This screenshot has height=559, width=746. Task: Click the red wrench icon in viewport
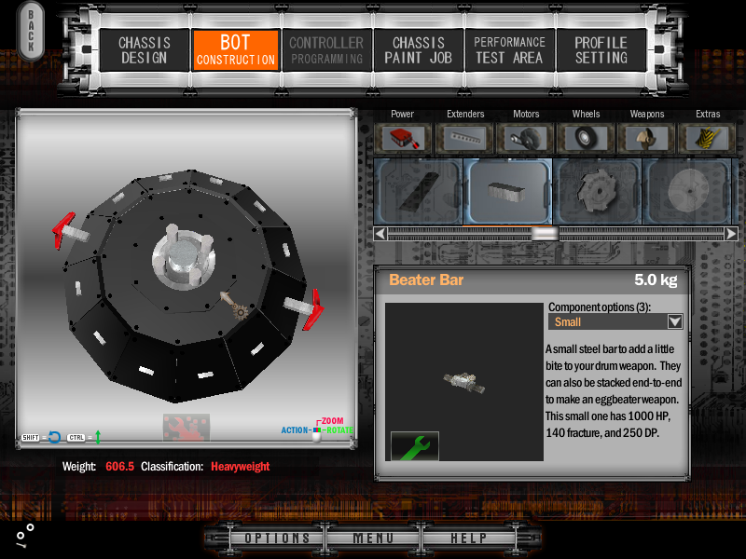point(186,428)
